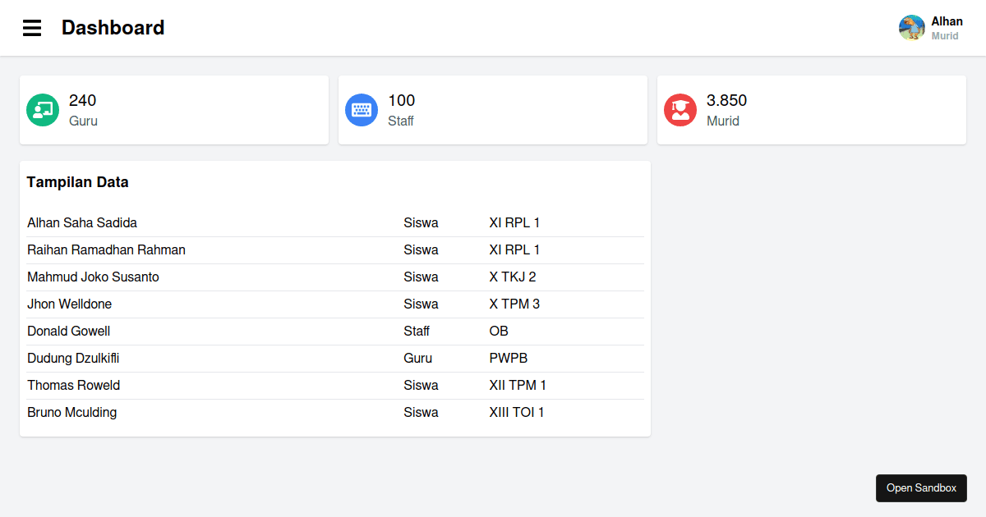Select the Jhon Welldone row
Viewport: 986px width, 517px height.
coord(335,304)
